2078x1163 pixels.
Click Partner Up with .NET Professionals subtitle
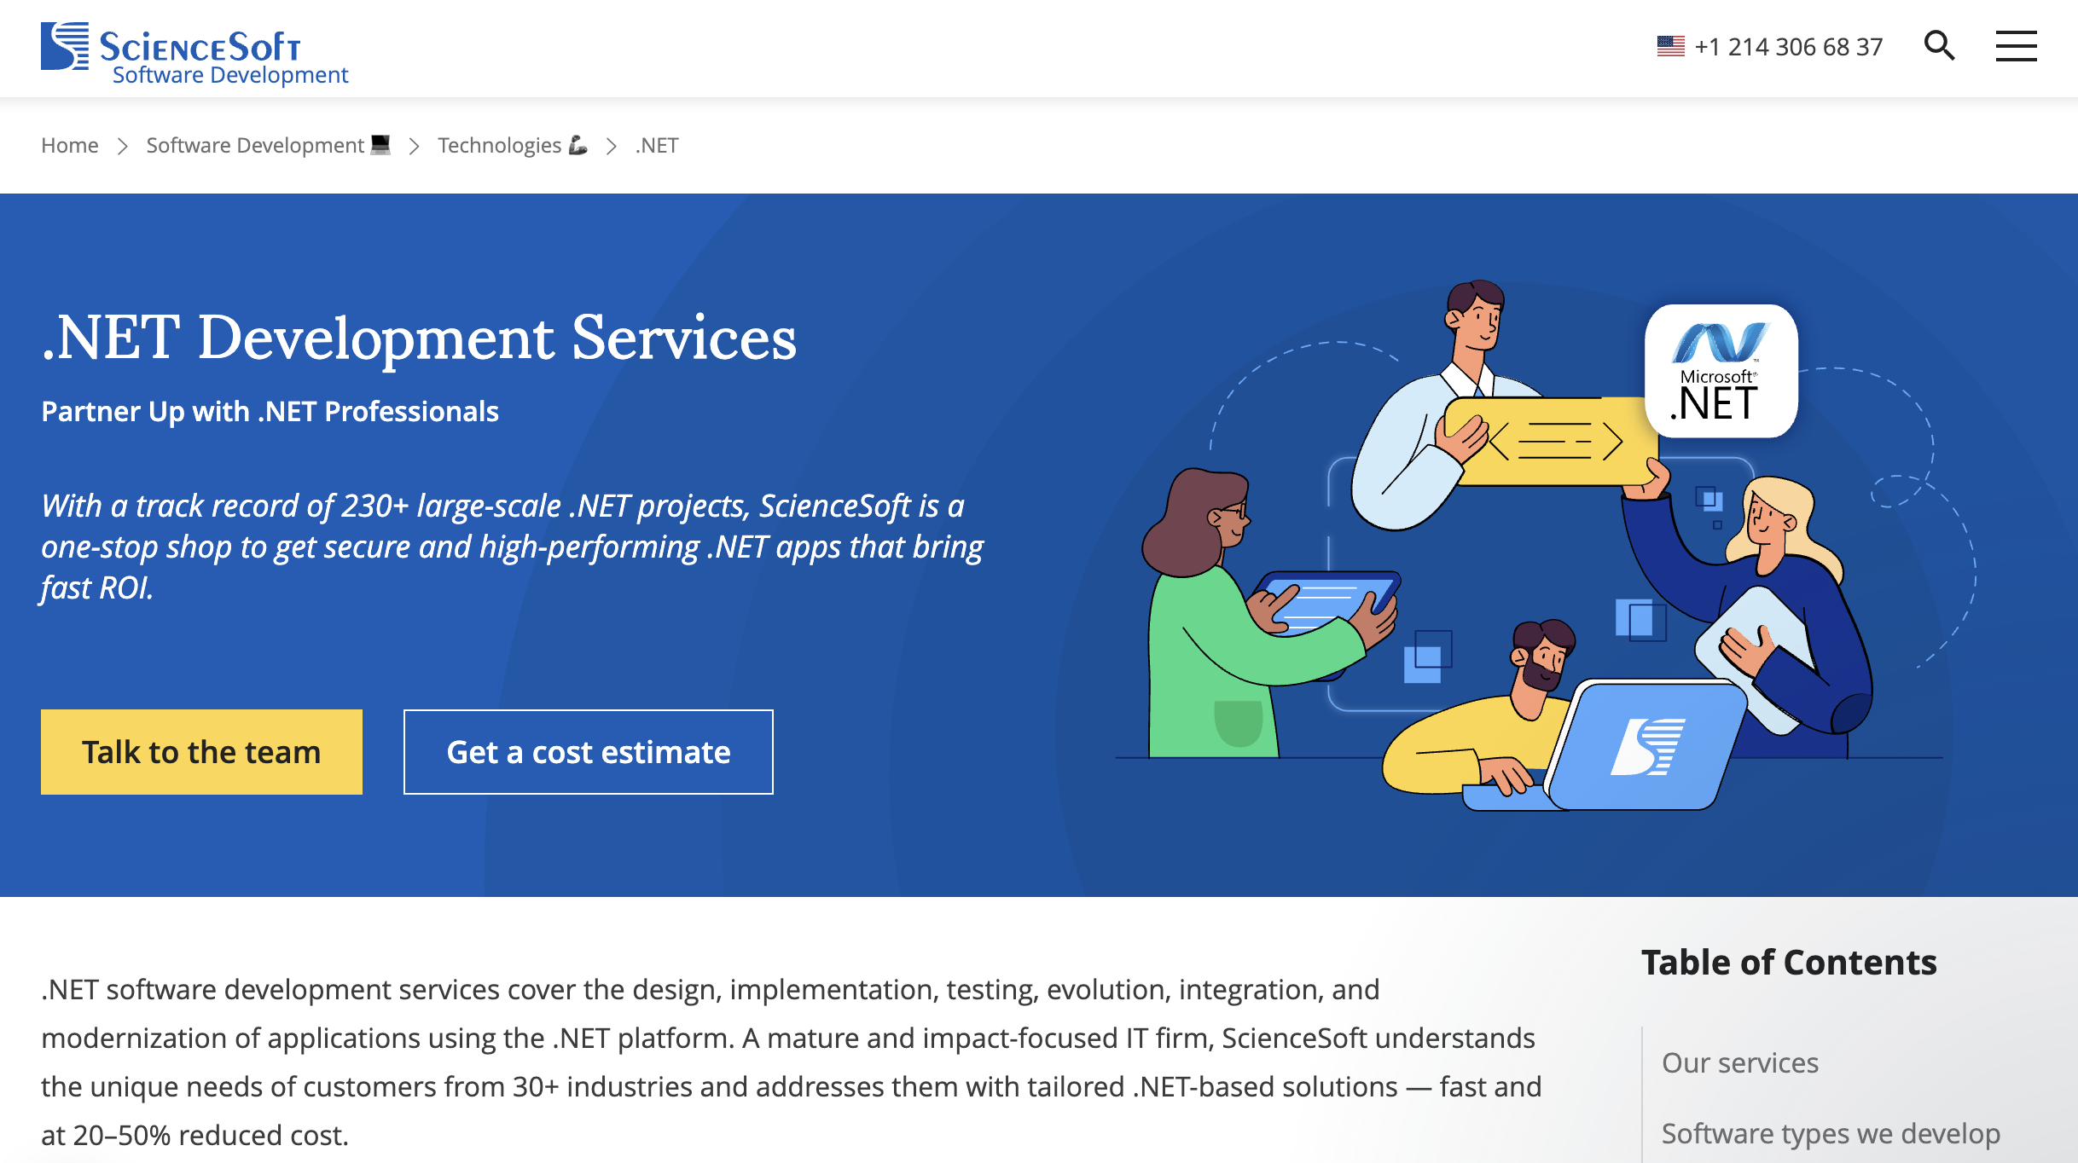[270, 412]
